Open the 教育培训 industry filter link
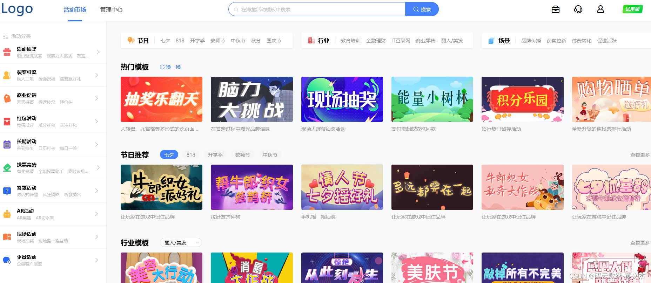This screenshot has height=283, width=651. (350, 41)
